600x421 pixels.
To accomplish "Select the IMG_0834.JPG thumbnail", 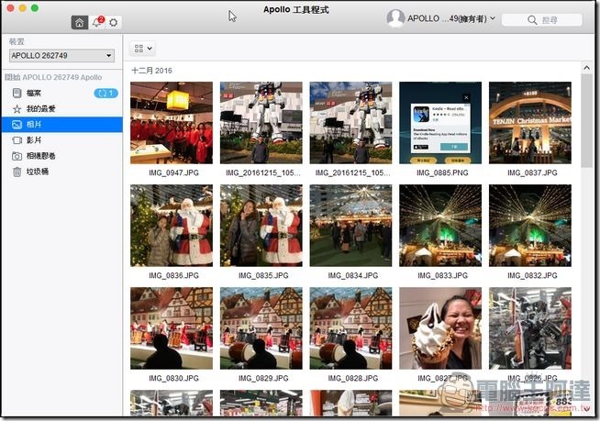I will 350,226.
